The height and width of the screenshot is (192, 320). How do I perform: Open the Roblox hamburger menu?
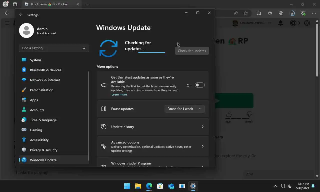point(7,23)
